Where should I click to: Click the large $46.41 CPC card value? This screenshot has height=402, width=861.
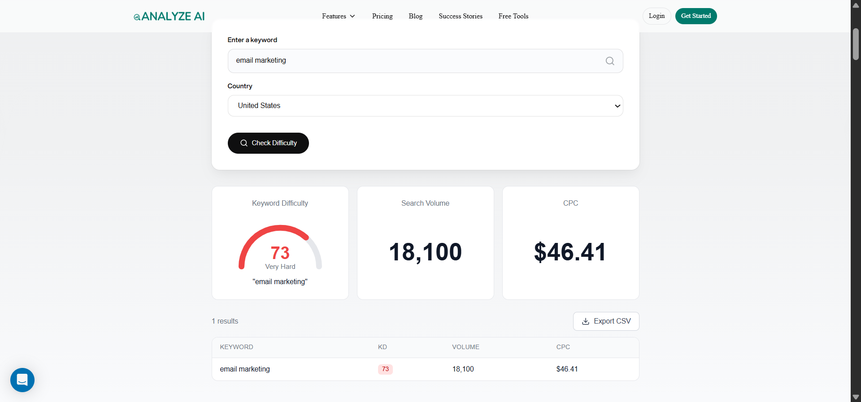tap(570, 252)
